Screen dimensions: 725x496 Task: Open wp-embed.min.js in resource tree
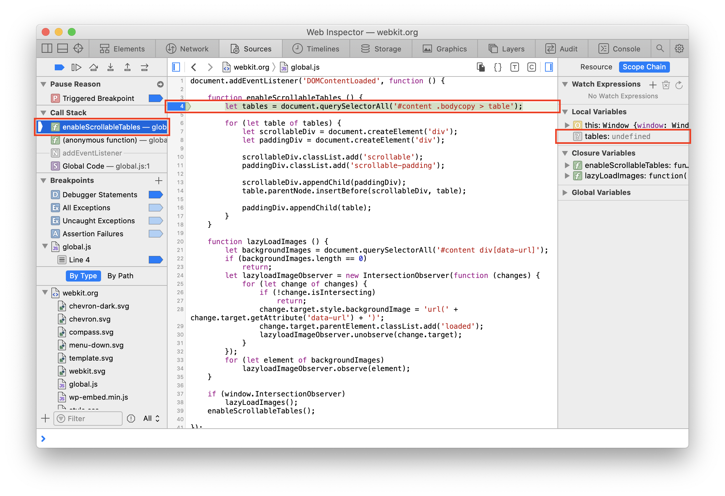point(98,397)
